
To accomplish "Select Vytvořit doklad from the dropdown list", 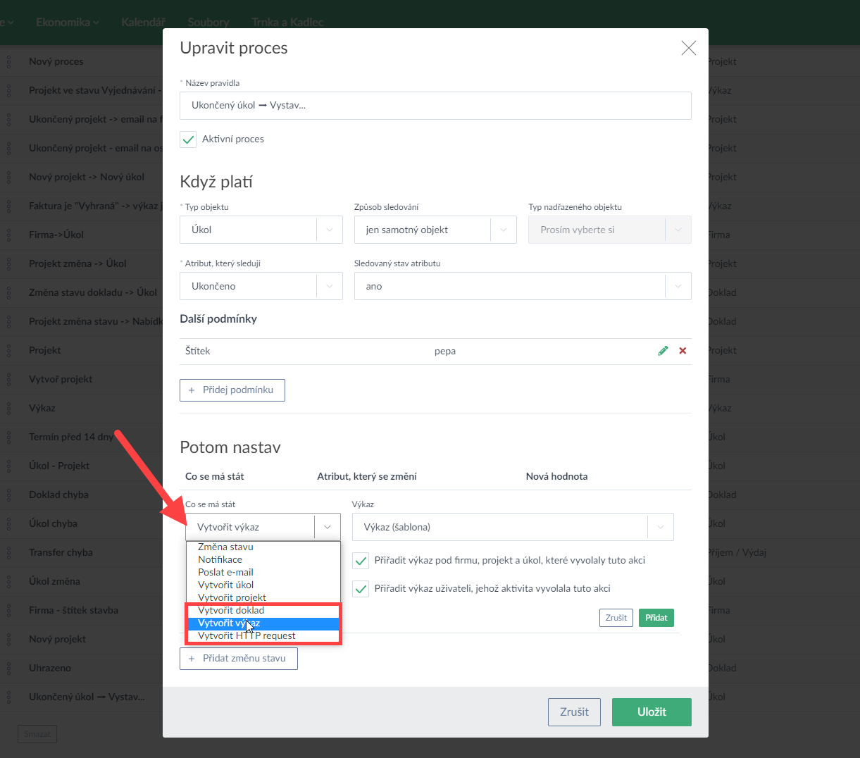I will pos(263,610).
